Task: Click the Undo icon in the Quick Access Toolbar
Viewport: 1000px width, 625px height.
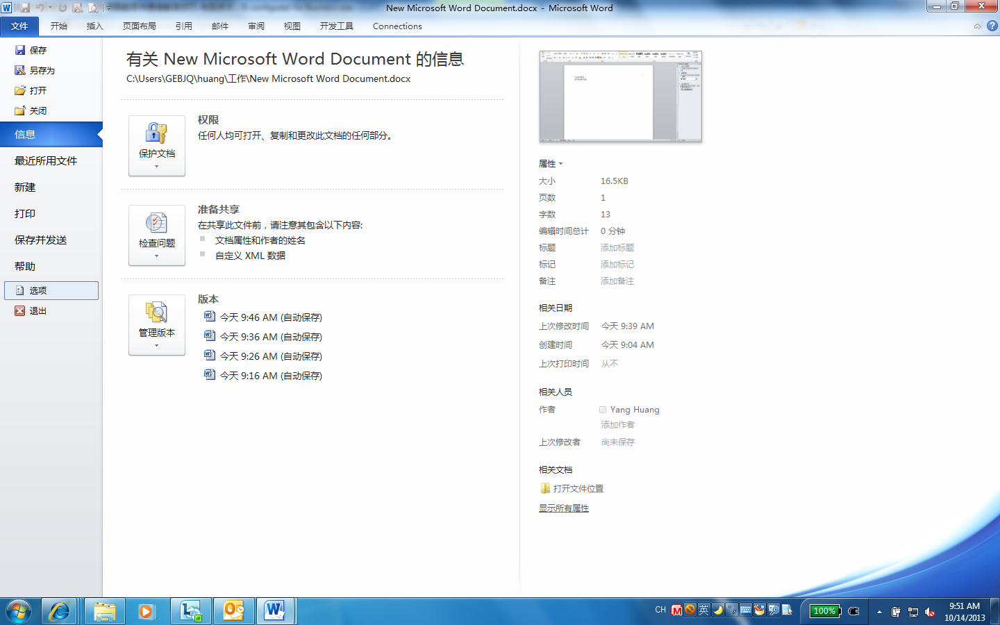Action: [40, 8]
